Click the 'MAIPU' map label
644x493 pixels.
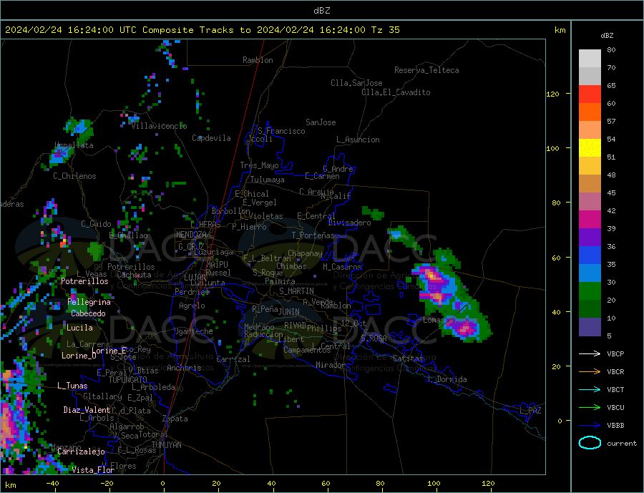tap(217, 264)
